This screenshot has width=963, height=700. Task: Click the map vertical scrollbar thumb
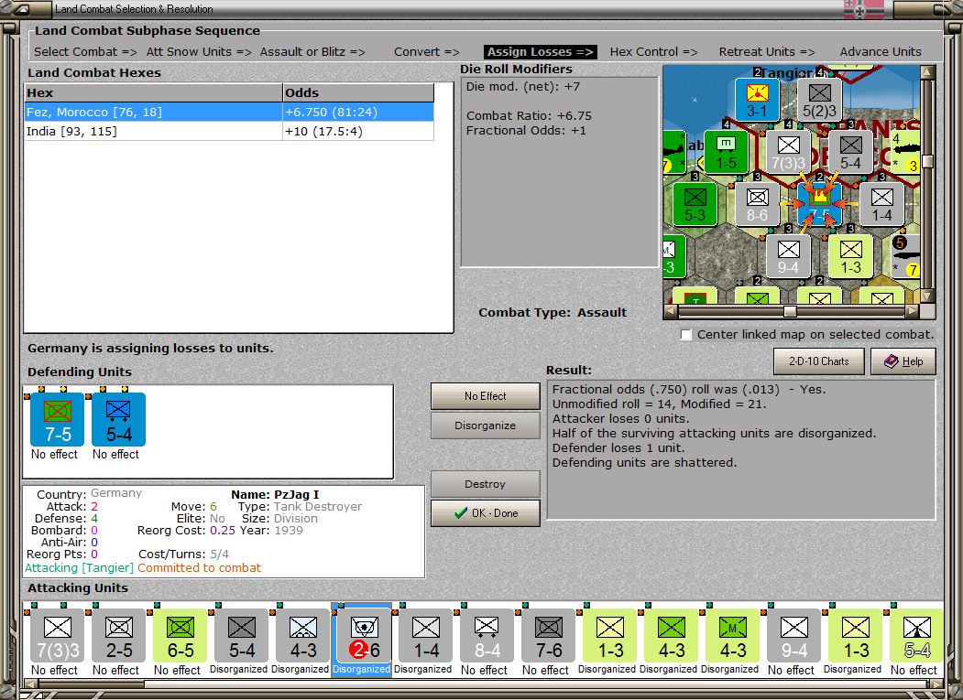(927, 161)
